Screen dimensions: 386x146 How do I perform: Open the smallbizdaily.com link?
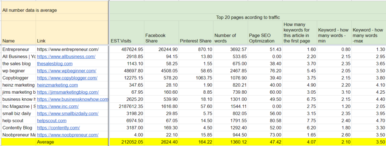click(x=68, y=114)
